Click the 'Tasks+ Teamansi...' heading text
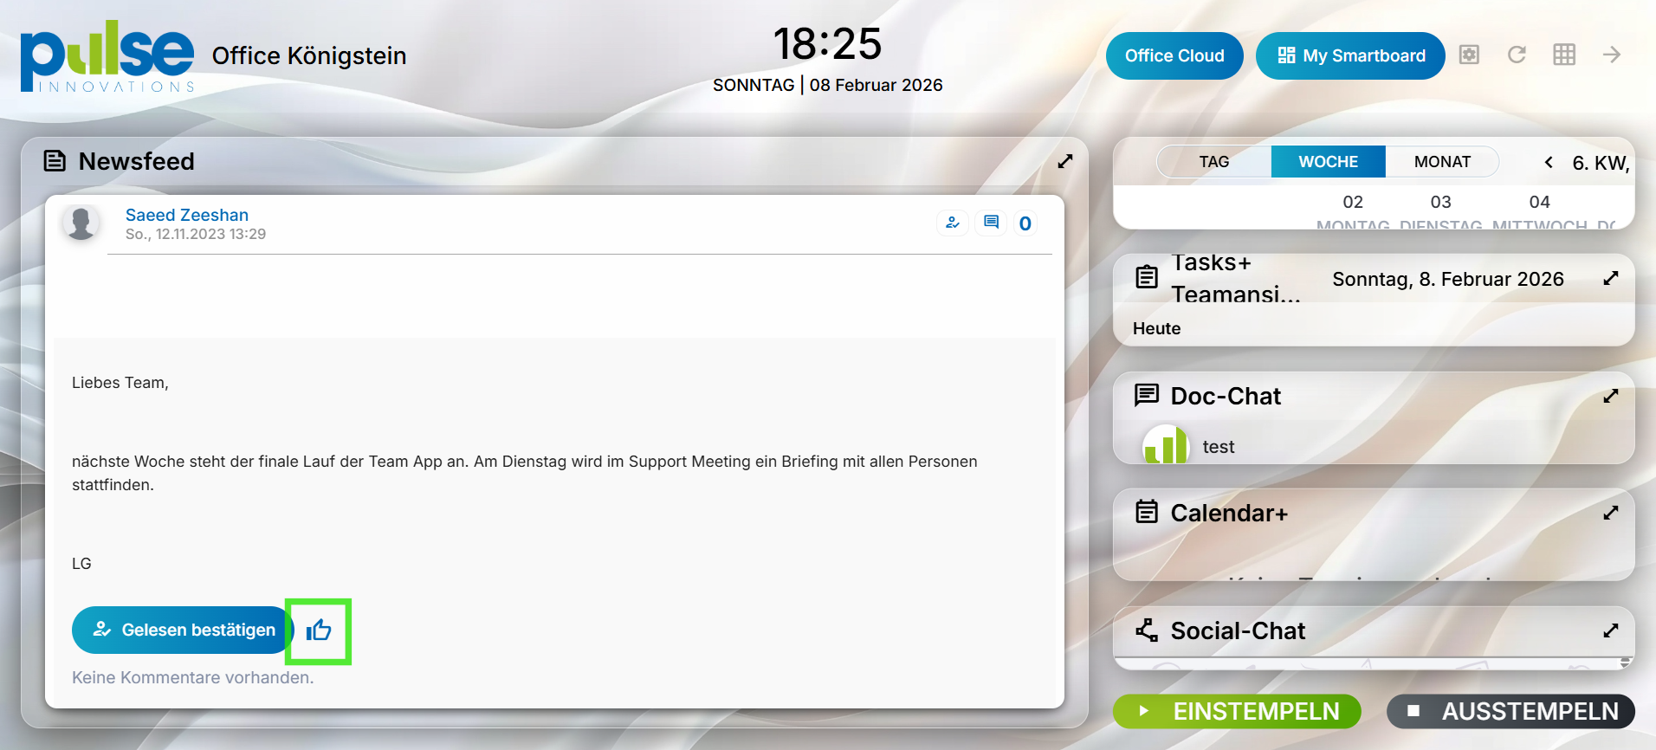This screenshot has width=1656, height=750. (1236, 278)
